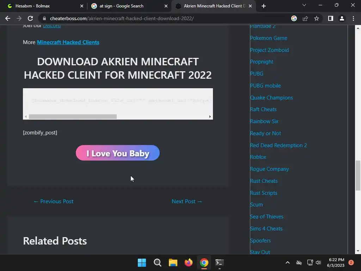361x271 pixels.
Task: Open the Pokemon Game category
Action: tap(268, 38)
